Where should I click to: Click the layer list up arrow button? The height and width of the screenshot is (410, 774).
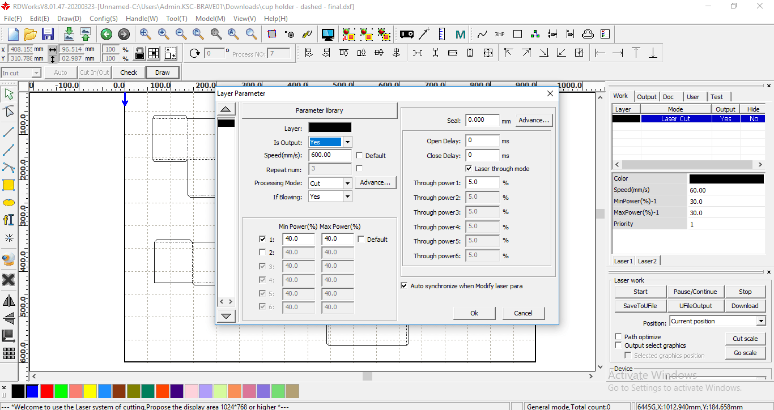[x=226, y=110]
